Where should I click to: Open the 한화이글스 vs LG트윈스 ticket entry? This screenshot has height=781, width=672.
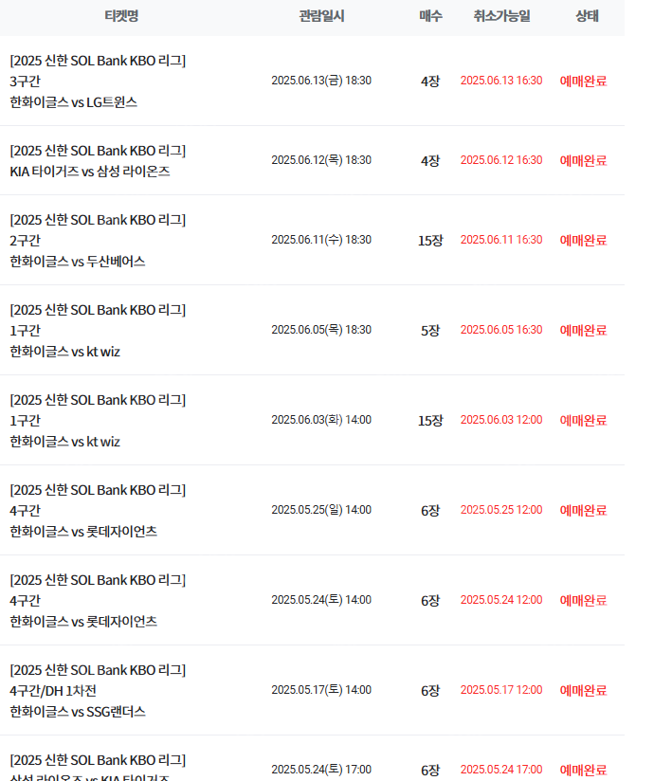coord(98,82)
